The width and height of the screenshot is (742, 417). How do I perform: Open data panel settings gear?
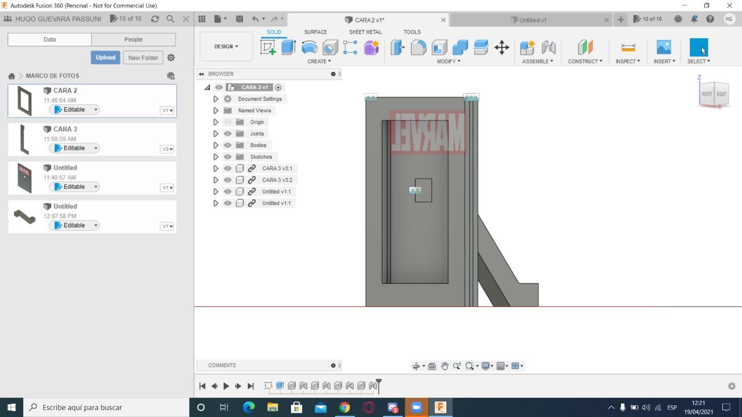click(171, 57)
